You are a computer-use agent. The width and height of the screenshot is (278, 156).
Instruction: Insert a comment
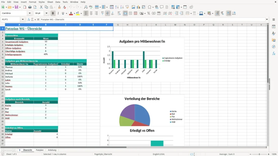pyautogui.click(x=162, y=7)
